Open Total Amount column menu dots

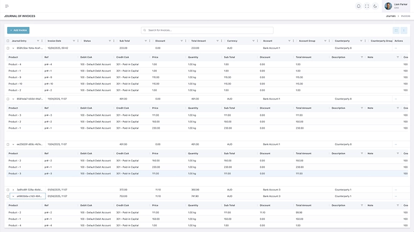pos(221,41)
